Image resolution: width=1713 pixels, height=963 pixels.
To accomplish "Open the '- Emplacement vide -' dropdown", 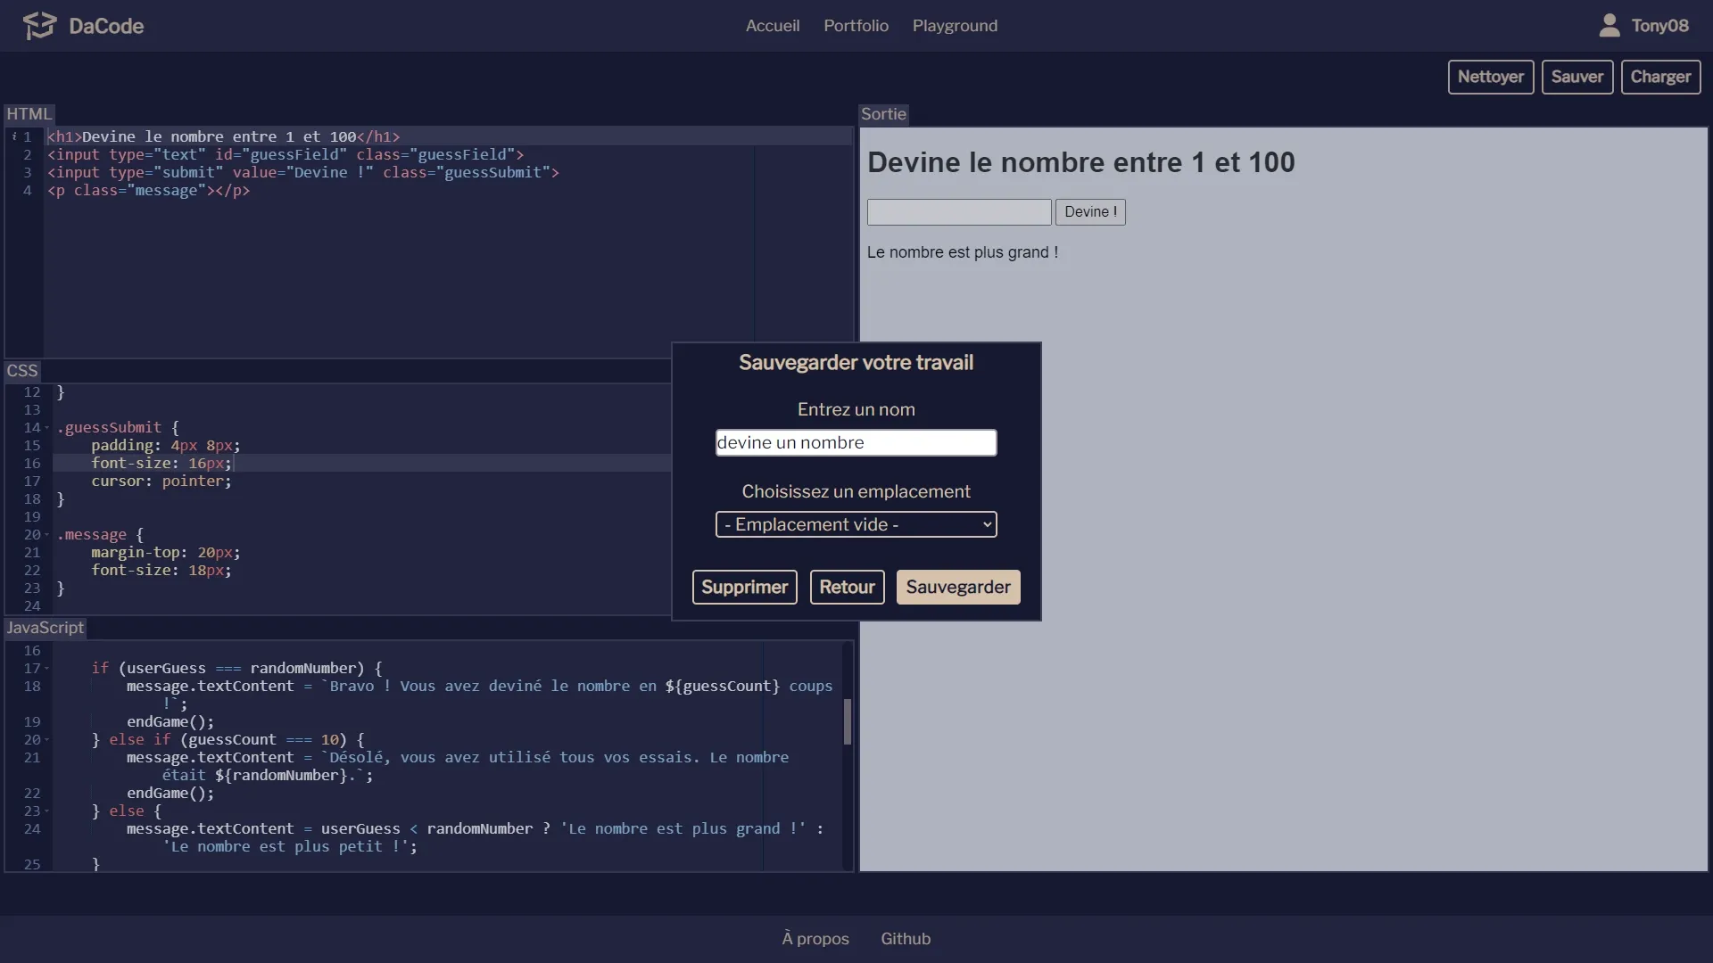I will click(856, 524).
